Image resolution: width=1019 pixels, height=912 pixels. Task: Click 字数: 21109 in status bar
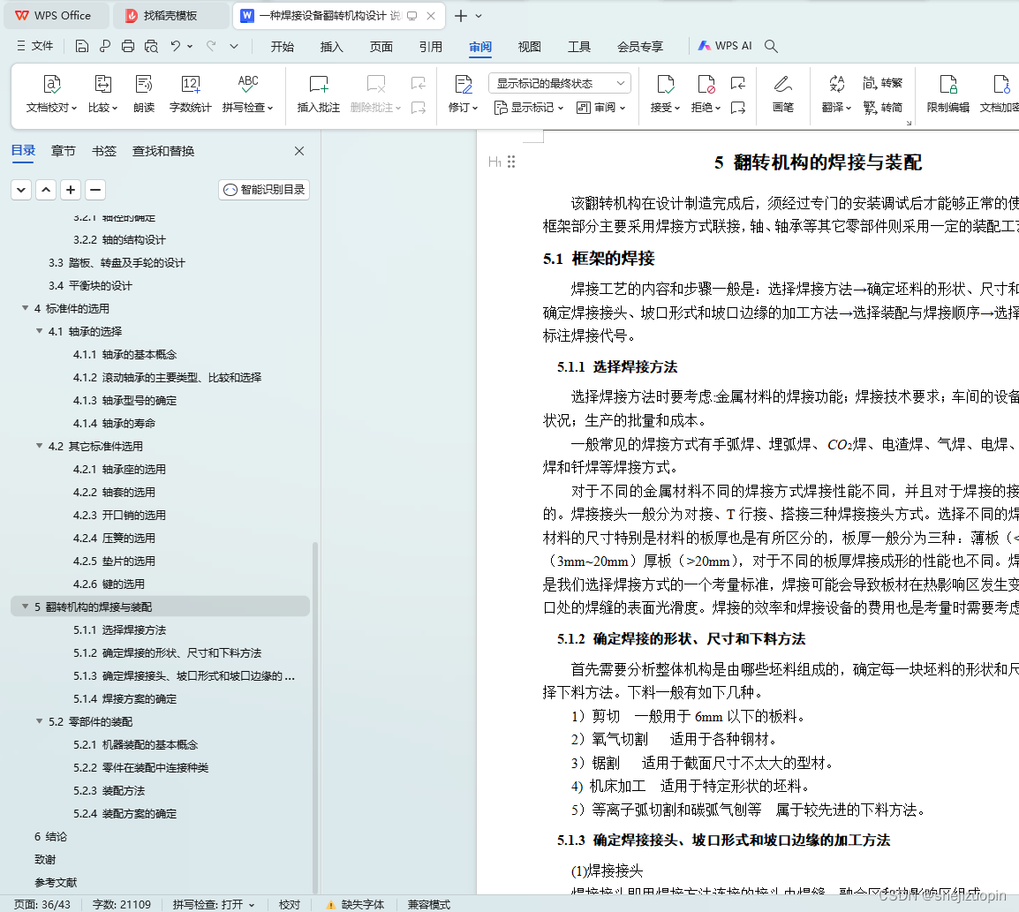122,904
